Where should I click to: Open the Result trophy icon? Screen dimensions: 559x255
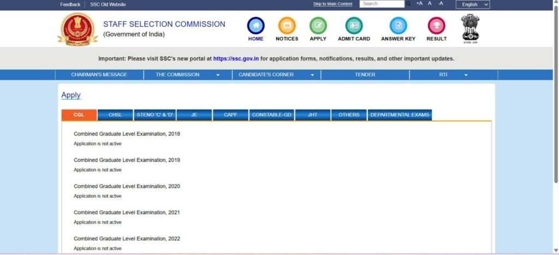point(436,26)
